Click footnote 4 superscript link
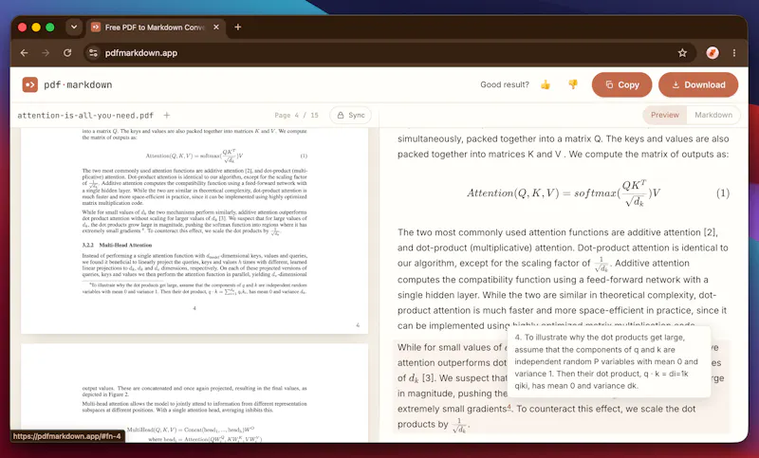The image size is (759, 458). coord(509,407)
